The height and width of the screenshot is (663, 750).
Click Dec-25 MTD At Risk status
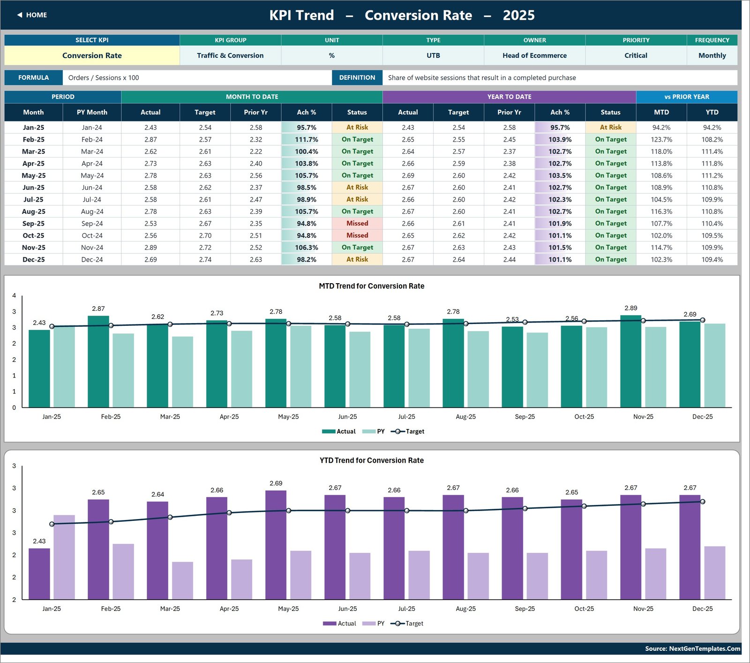point(357,259)
